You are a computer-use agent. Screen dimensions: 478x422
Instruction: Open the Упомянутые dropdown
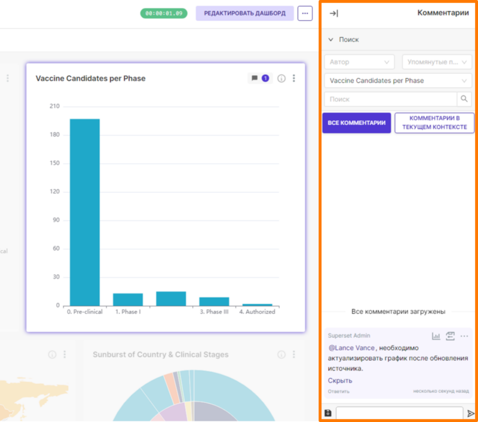pyautogui.click(x=437, y=62)
